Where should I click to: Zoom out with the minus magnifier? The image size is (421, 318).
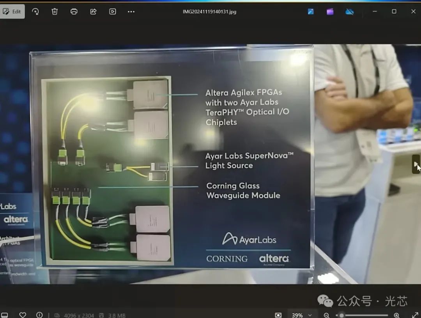(x=327, y=315)
